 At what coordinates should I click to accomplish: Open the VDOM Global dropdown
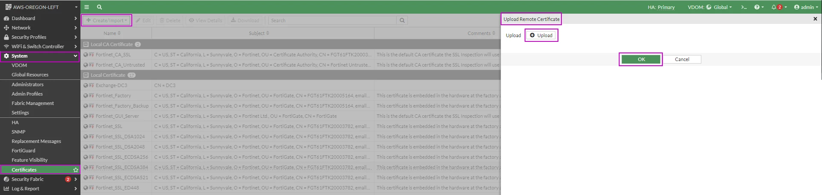click(710, 7)
